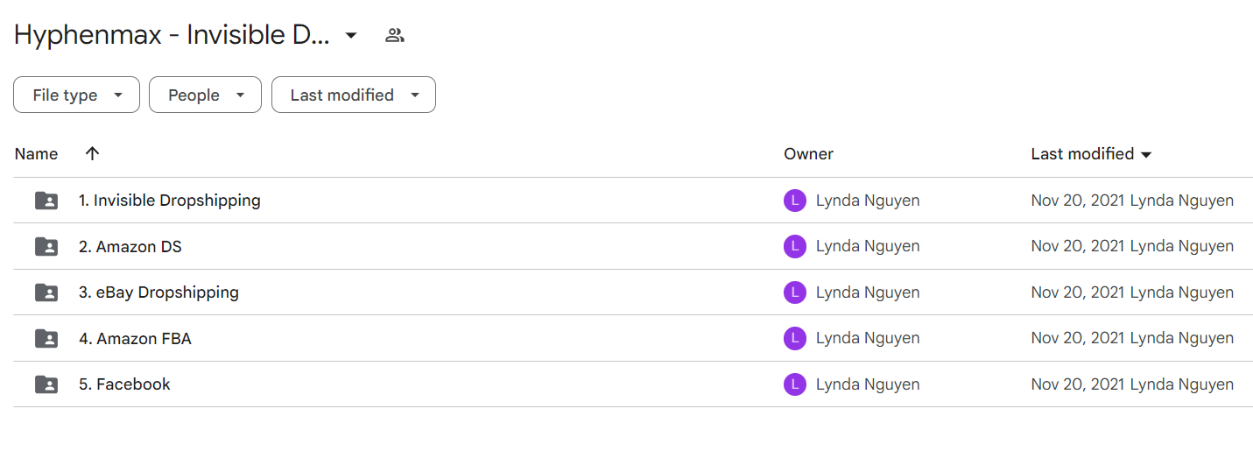Screen dimensions: 1253x451
Task: Click Lynda Nguyen avatar in Facebook row
Action: coord(794,384)
